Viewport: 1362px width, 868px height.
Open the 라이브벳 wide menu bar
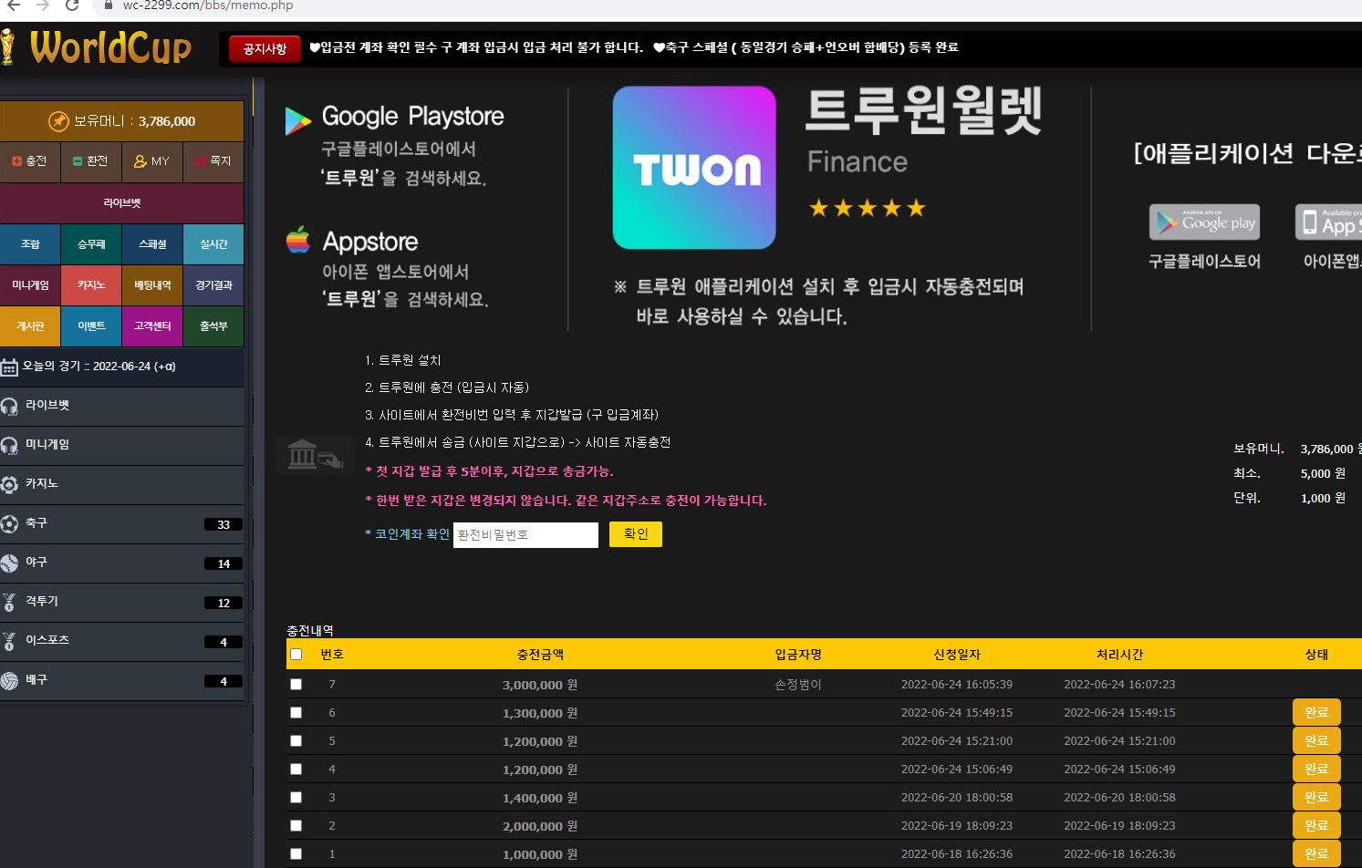pyautogui.click(x=122, y=202)
